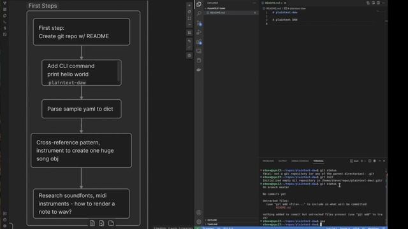This screenshot has height=229, width=408.
Task: Expand the OUTLINE section
Action: 212,220
